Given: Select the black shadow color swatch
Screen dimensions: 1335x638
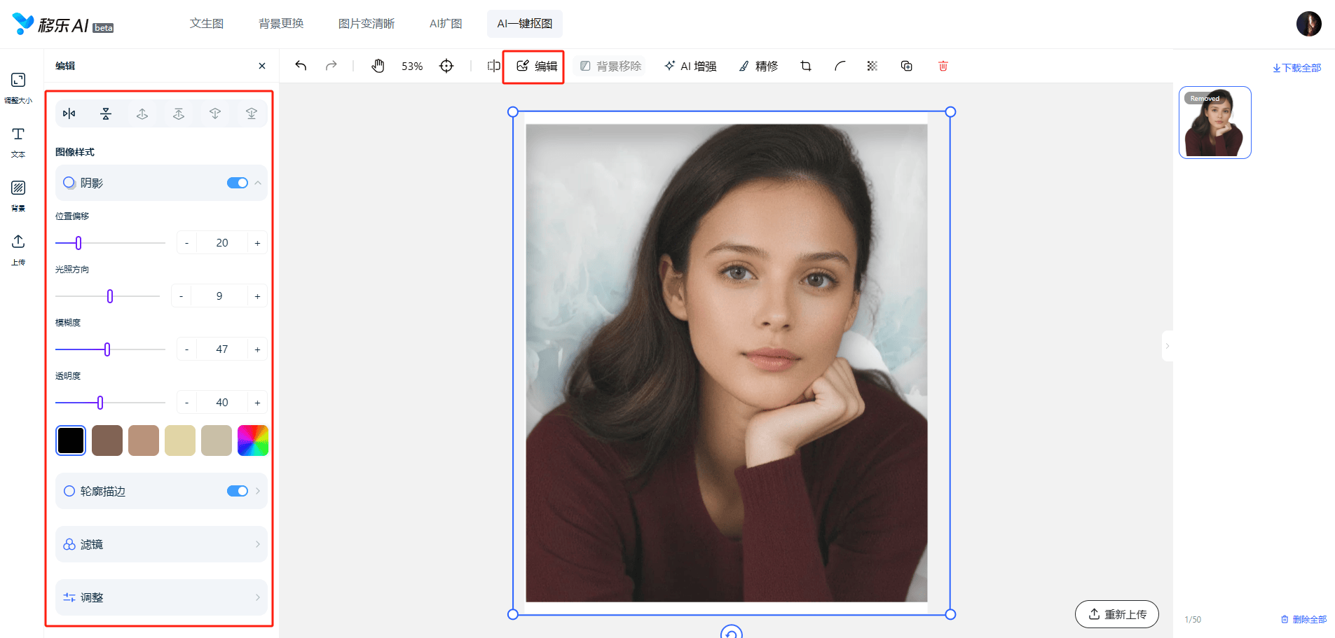Looking at the screenshot, I should [71, 441].
